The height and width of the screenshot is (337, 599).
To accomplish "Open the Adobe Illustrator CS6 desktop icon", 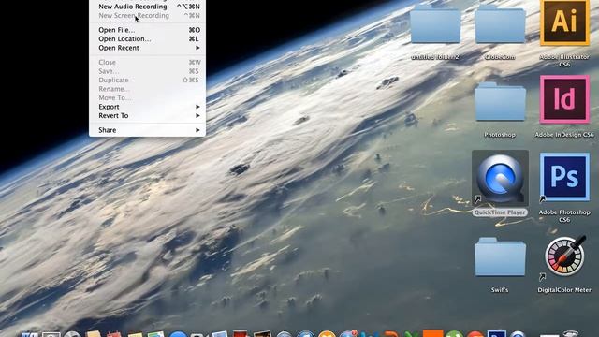I will click(x=564, y=22).
